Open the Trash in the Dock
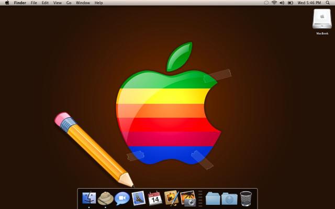This screenshot has height=209, width=335. [246, 199]
